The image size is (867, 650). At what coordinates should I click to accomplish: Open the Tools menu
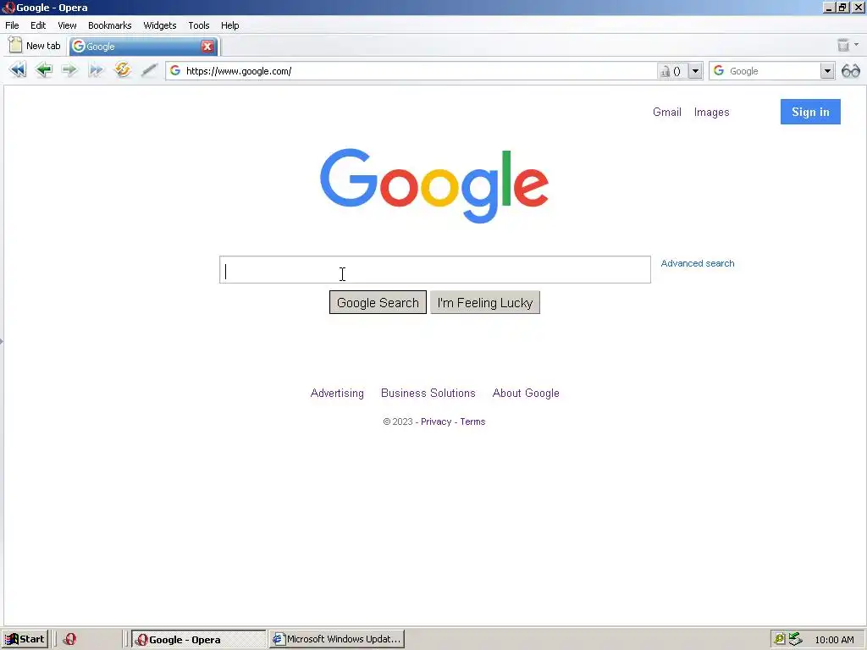198,25
